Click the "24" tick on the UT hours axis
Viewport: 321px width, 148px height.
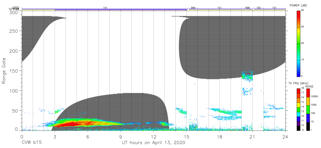click(285, 137)
